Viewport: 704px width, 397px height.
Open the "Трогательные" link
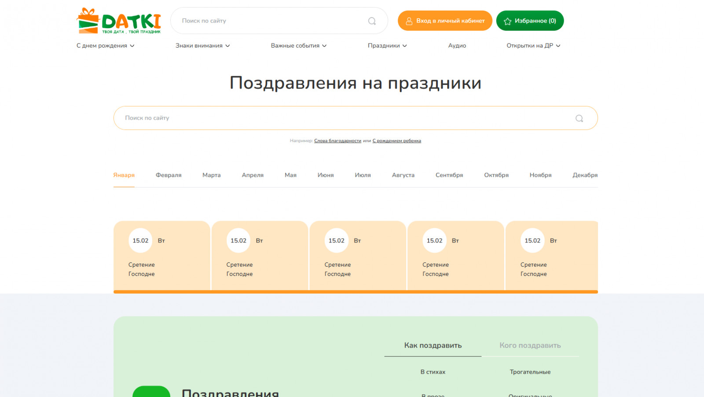click(530, 372)
